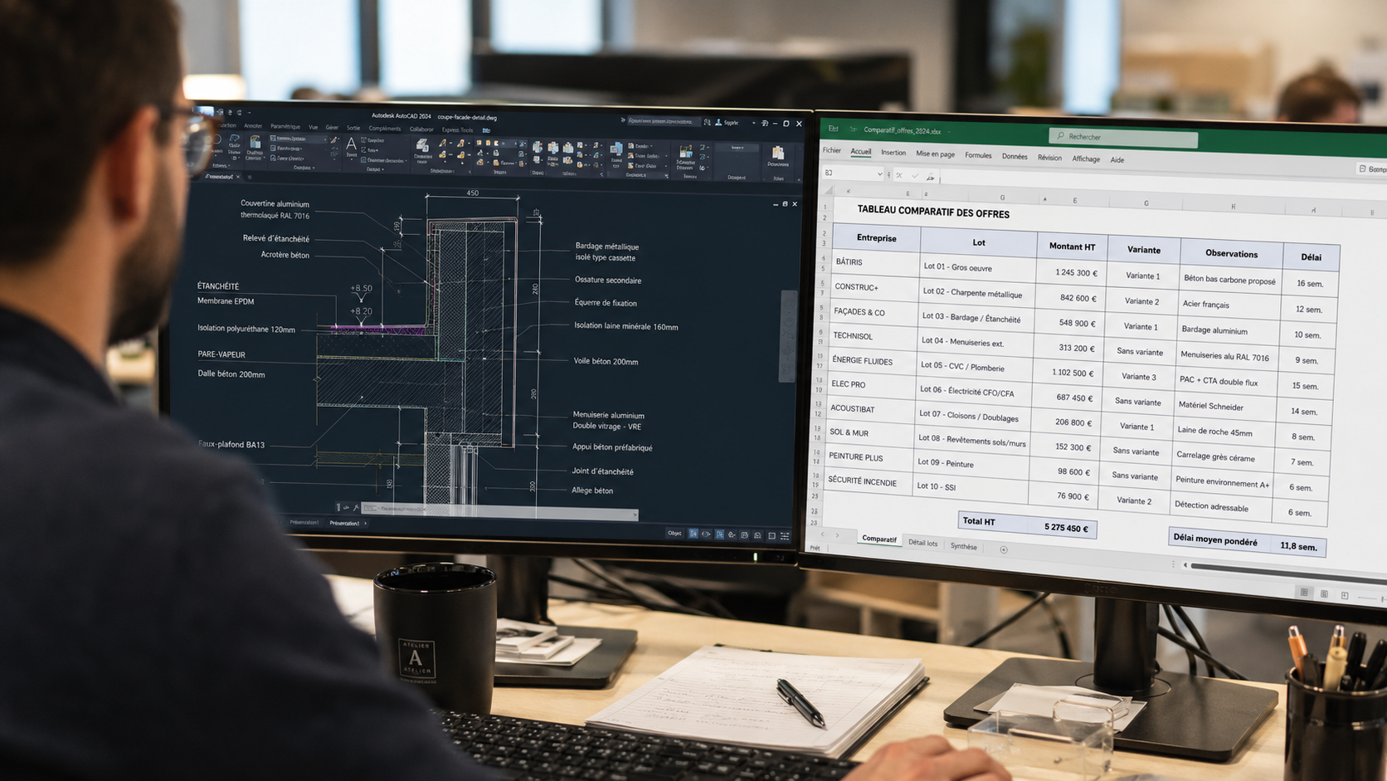The width and height of the screenshot is (1387, 781).
Task: Click the Excel logo icon in the title bar
Action: [833, 129]
